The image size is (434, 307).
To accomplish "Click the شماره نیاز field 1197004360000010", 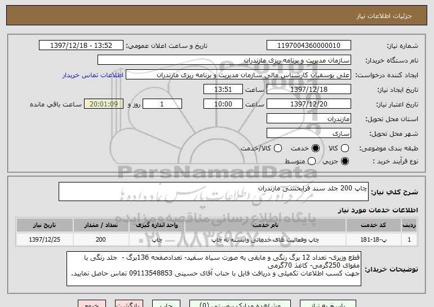I will pyautogui.click(x=309, y=46).
